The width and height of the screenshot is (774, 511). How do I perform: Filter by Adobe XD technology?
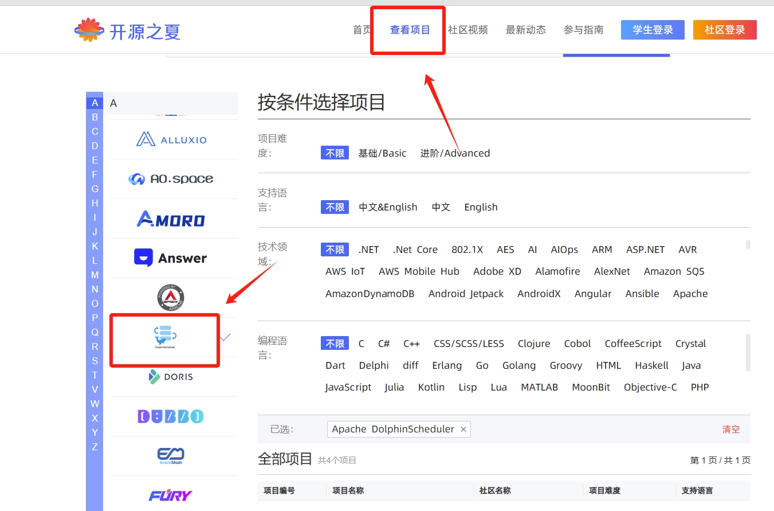[x=497, y=271]
